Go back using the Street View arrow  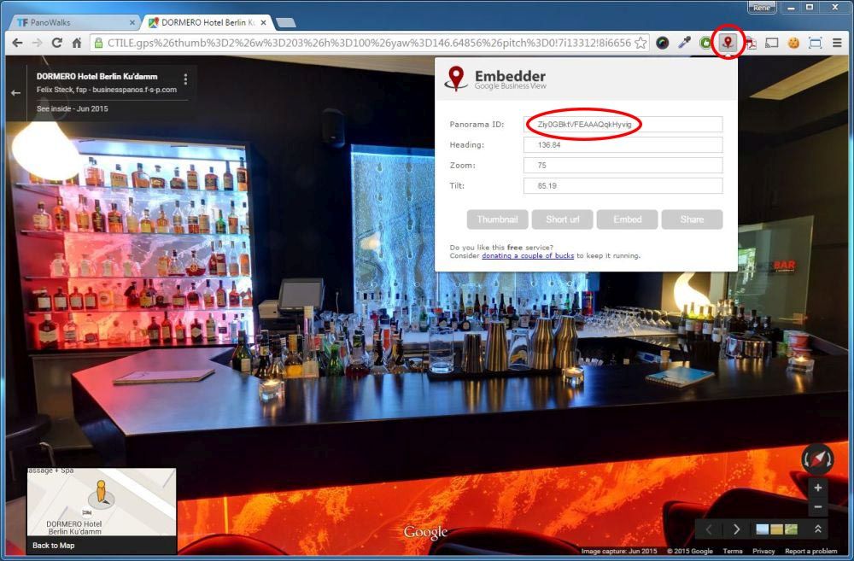[15, 92]
